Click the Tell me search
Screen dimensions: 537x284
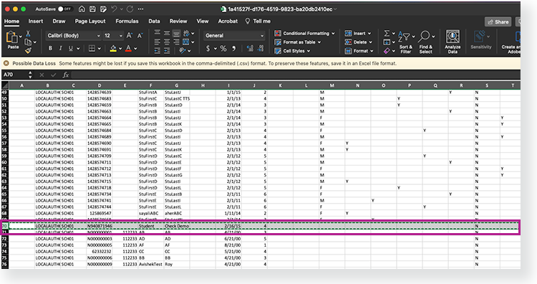click(x=258, y=21)
